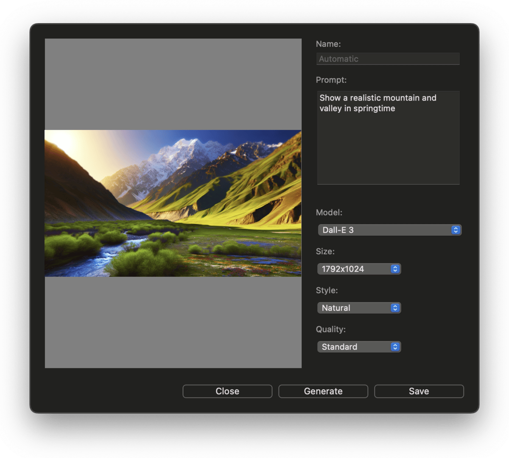This screenshot has width=509, height=458.
Task: Click the gray empty area above the image
Action: (173, 84)
